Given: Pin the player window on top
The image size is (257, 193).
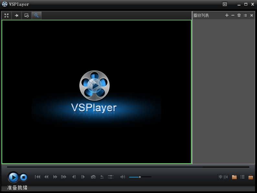Looking at the screenshot, I should point(17,16).
